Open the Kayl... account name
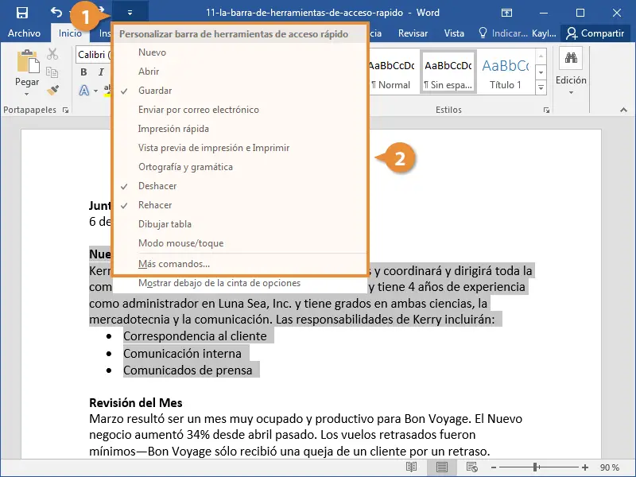This screenshot has height=477, width=636. click(544, 33)
